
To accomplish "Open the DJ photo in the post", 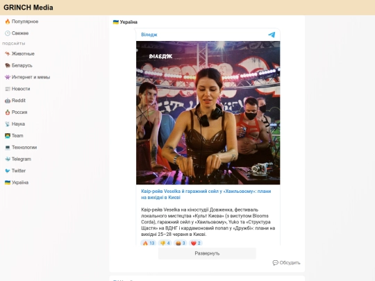I will [208, 113].
